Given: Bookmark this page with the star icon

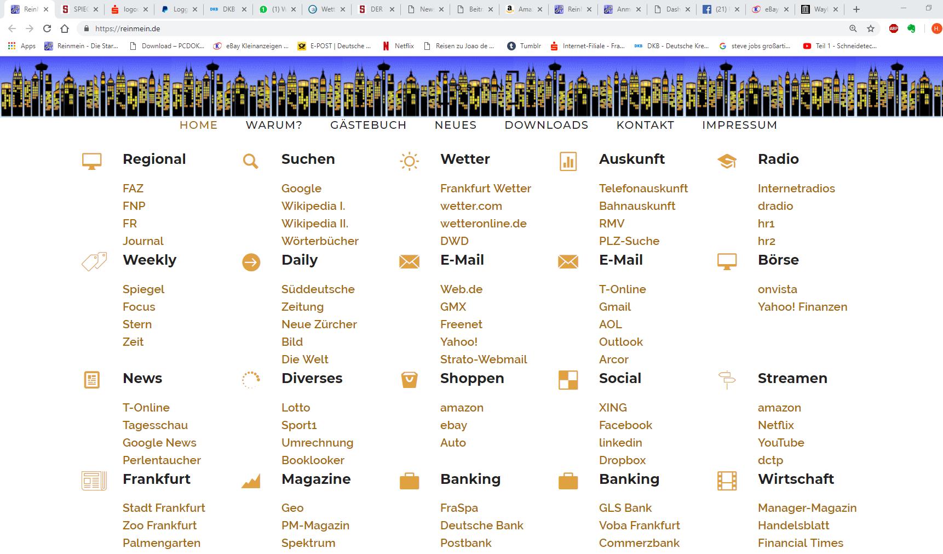Looking at the screenshot, I should click(871, 28).
